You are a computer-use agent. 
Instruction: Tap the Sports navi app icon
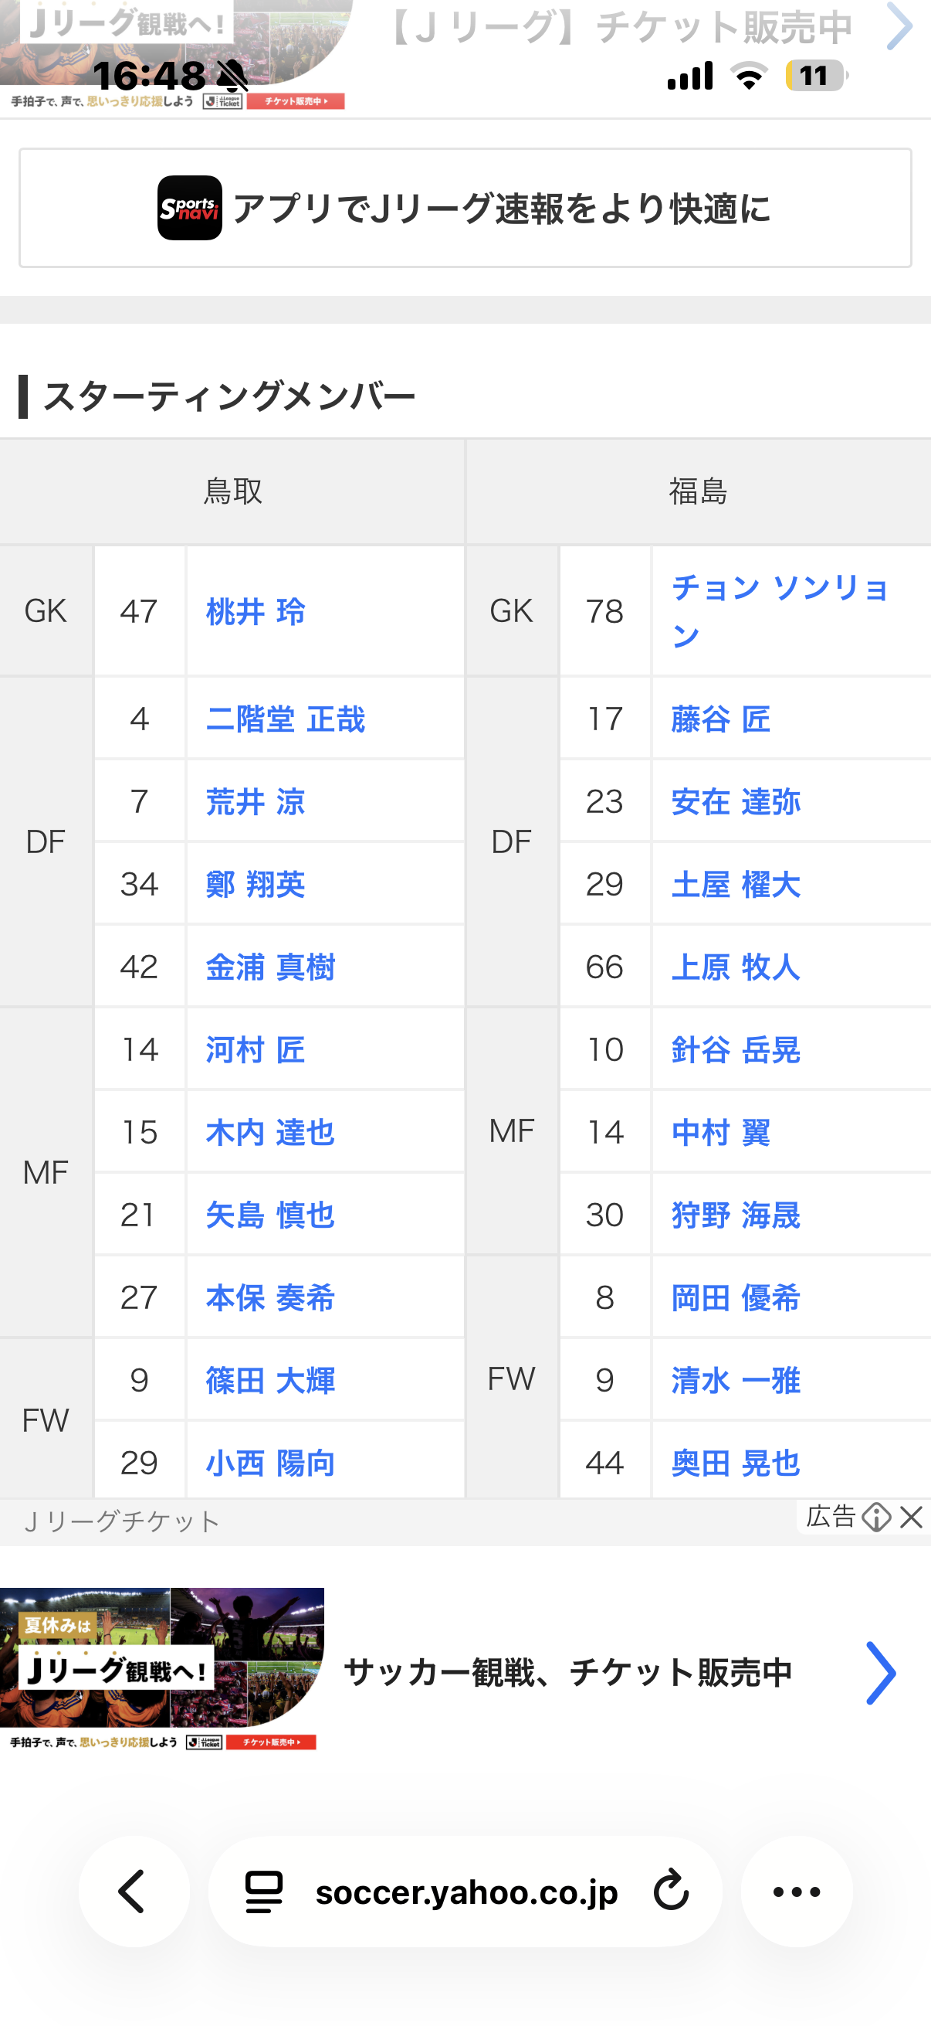point(189,208)
